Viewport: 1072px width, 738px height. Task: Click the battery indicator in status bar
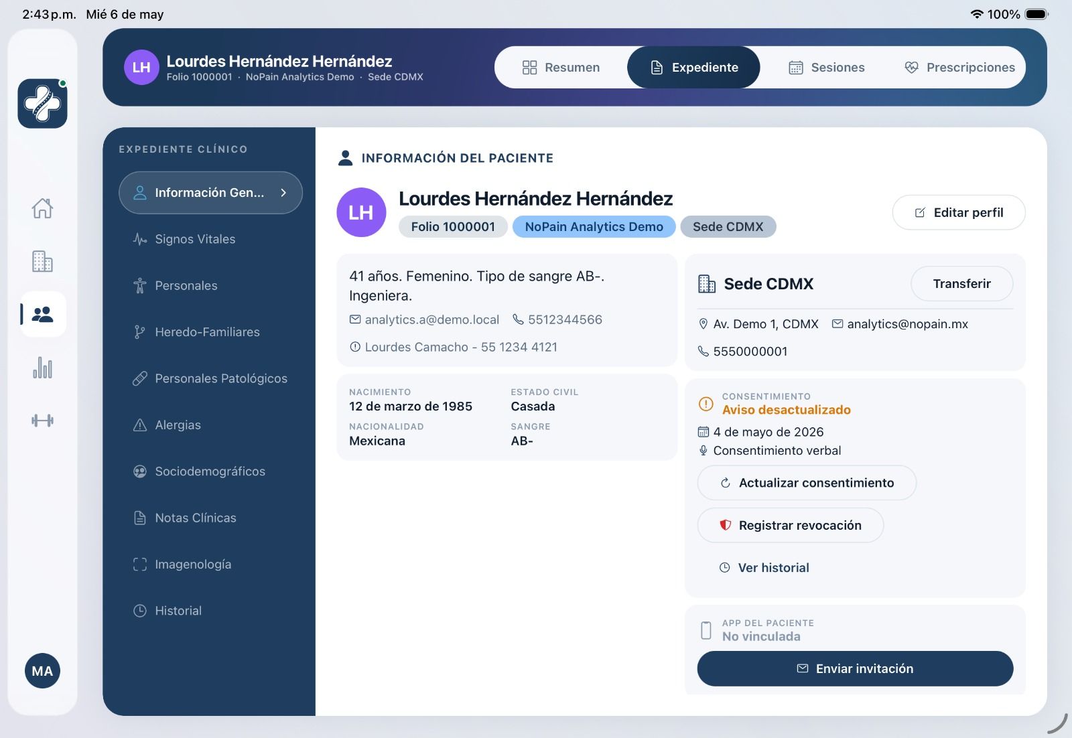click(x=1036, y=14)
